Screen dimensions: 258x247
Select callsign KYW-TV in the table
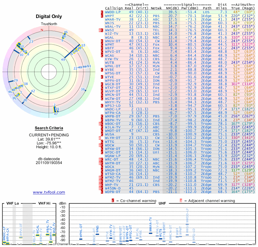point(112,59)
